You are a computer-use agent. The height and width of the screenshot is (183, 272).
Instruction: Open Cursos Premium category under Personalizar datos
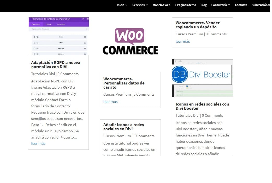117,94
